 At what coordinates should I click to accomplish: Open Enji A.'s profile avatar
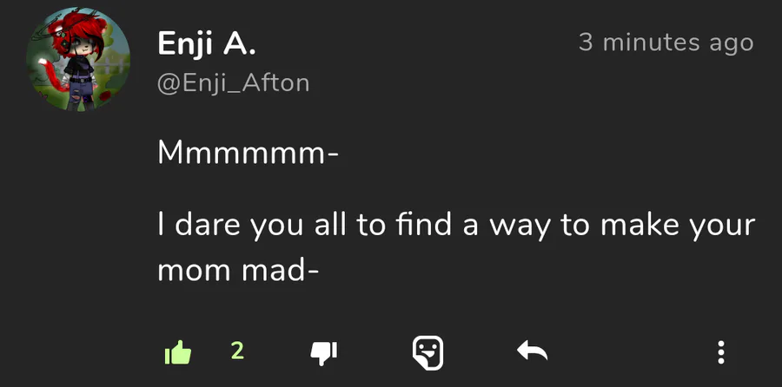coord(78,59)
